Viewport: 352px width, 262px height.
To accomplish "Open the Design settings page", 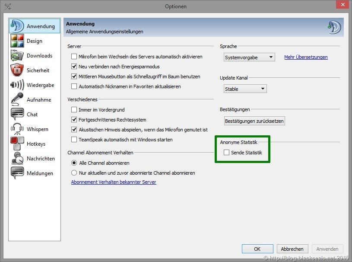I will tap(35, 41).
